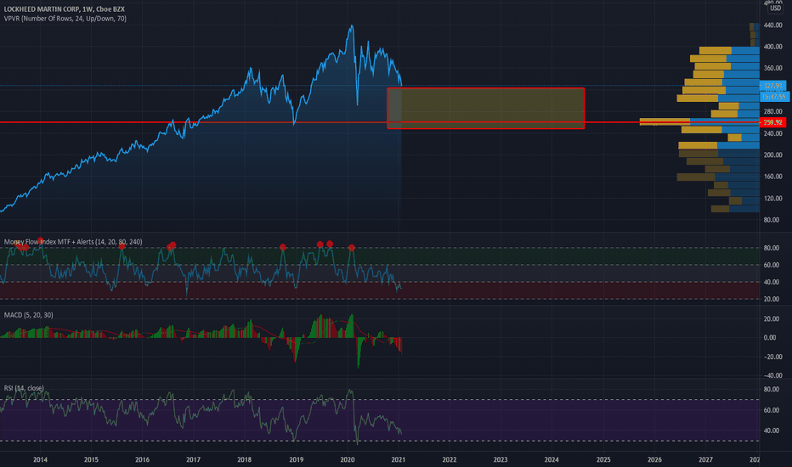Click the red 259.92 price line label
This screenshot has height=467, width=792.
[x=772, y=122]
